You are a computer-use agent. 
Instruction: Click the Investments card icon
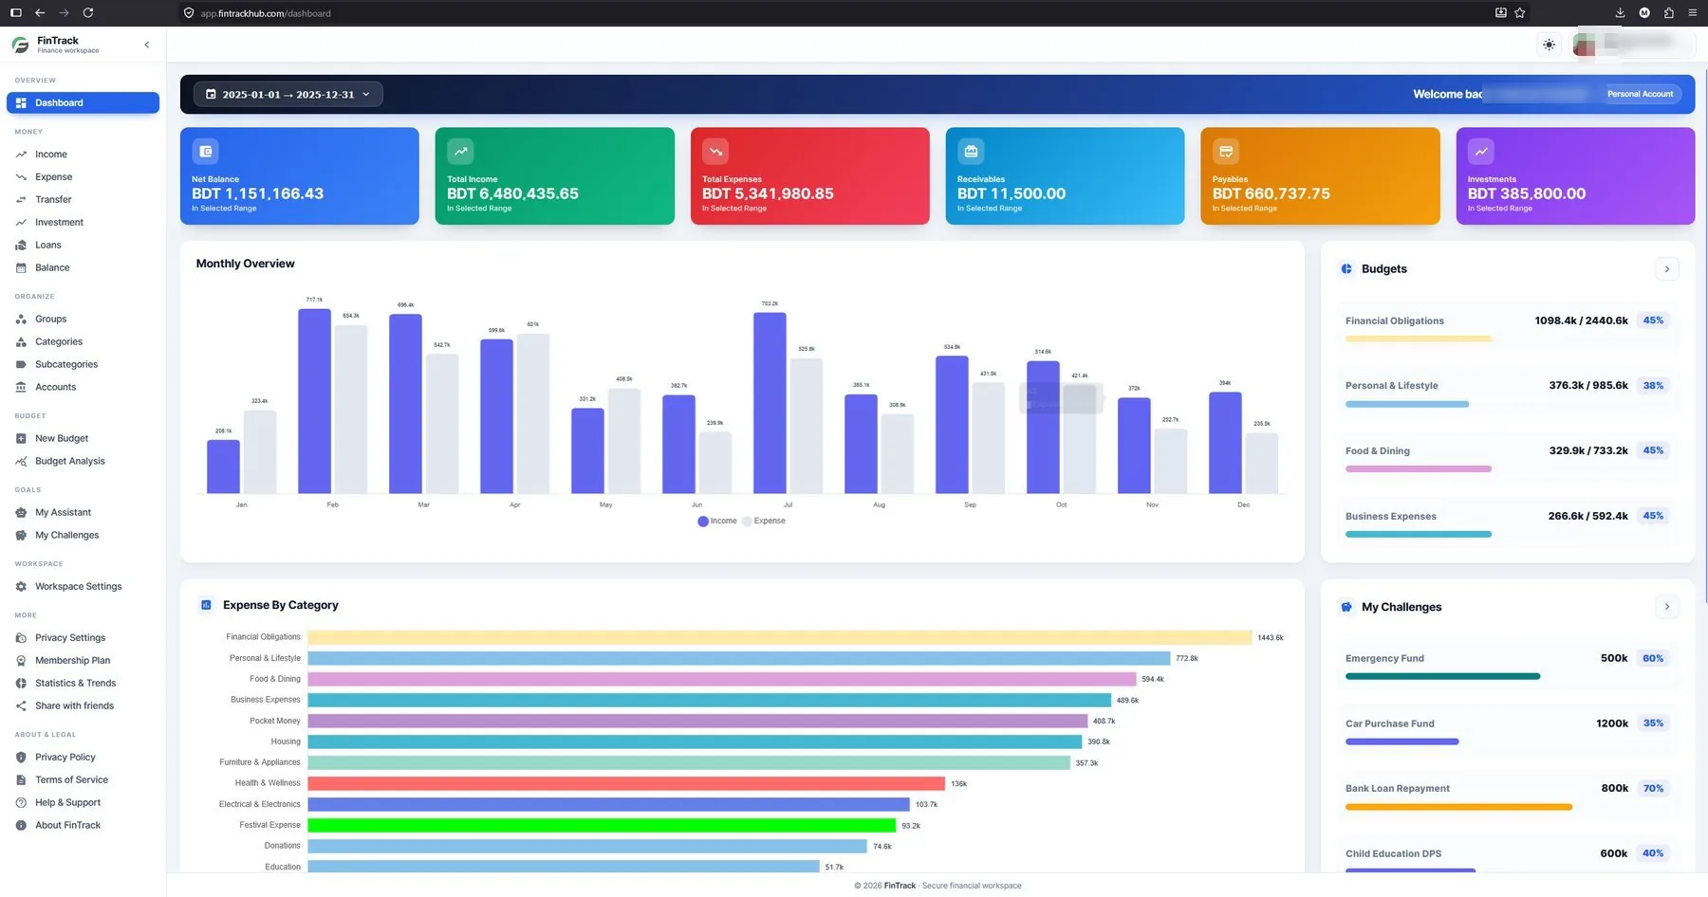1481,151
